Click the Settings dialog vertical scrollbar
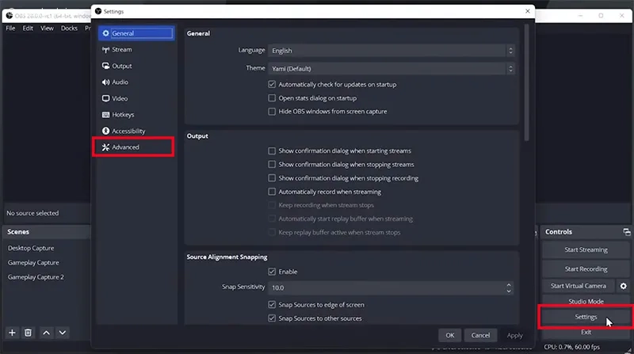The width and height of the screenshot is (634, 354). coord(526,83)
